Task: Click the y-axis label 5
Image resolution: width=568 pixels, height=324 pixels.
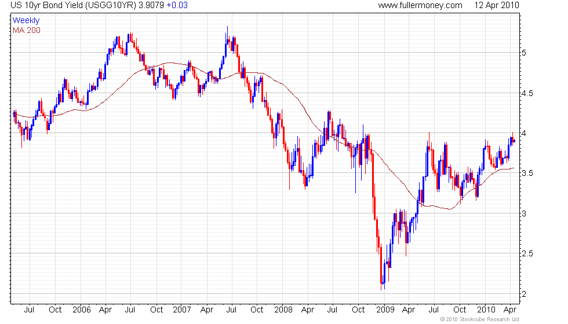Action: tap(524, 53)
